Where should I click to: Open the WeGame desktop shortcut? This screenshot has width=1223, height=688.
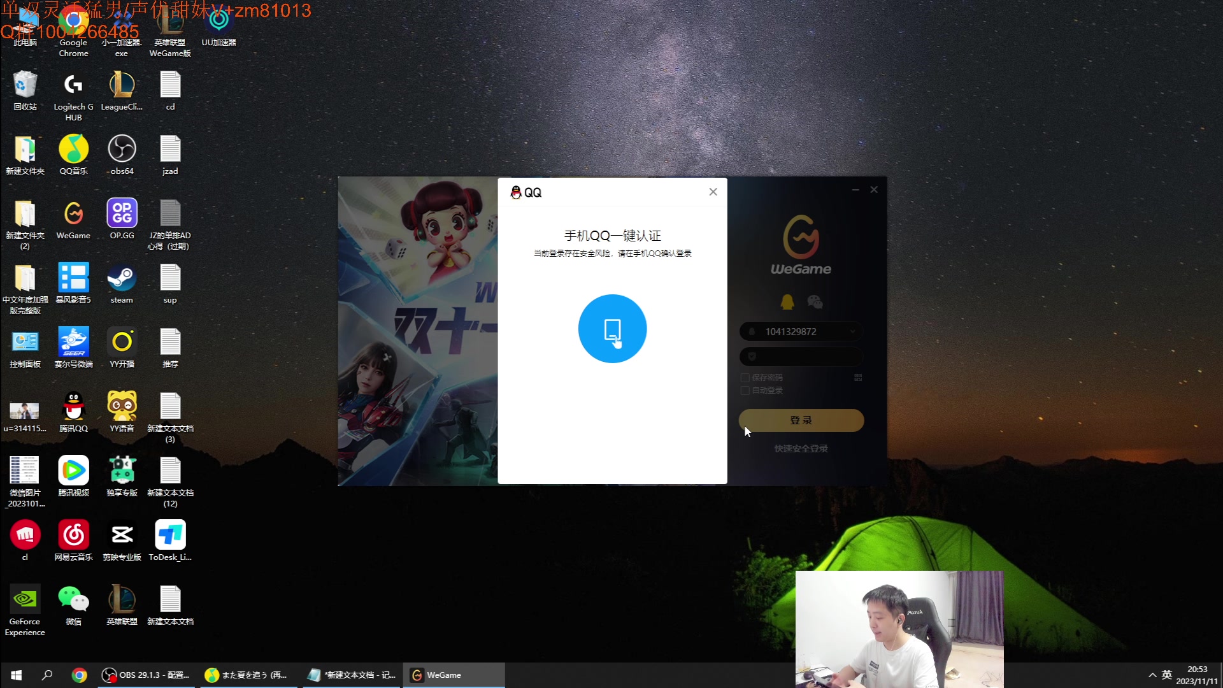click(73, 219)
